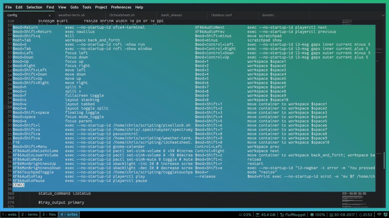Image resolution: width=389 pixels, height=218 pixels.
Task: Click the FluffNugget network name
Action: pyautogui.click(x=295, y=215)
